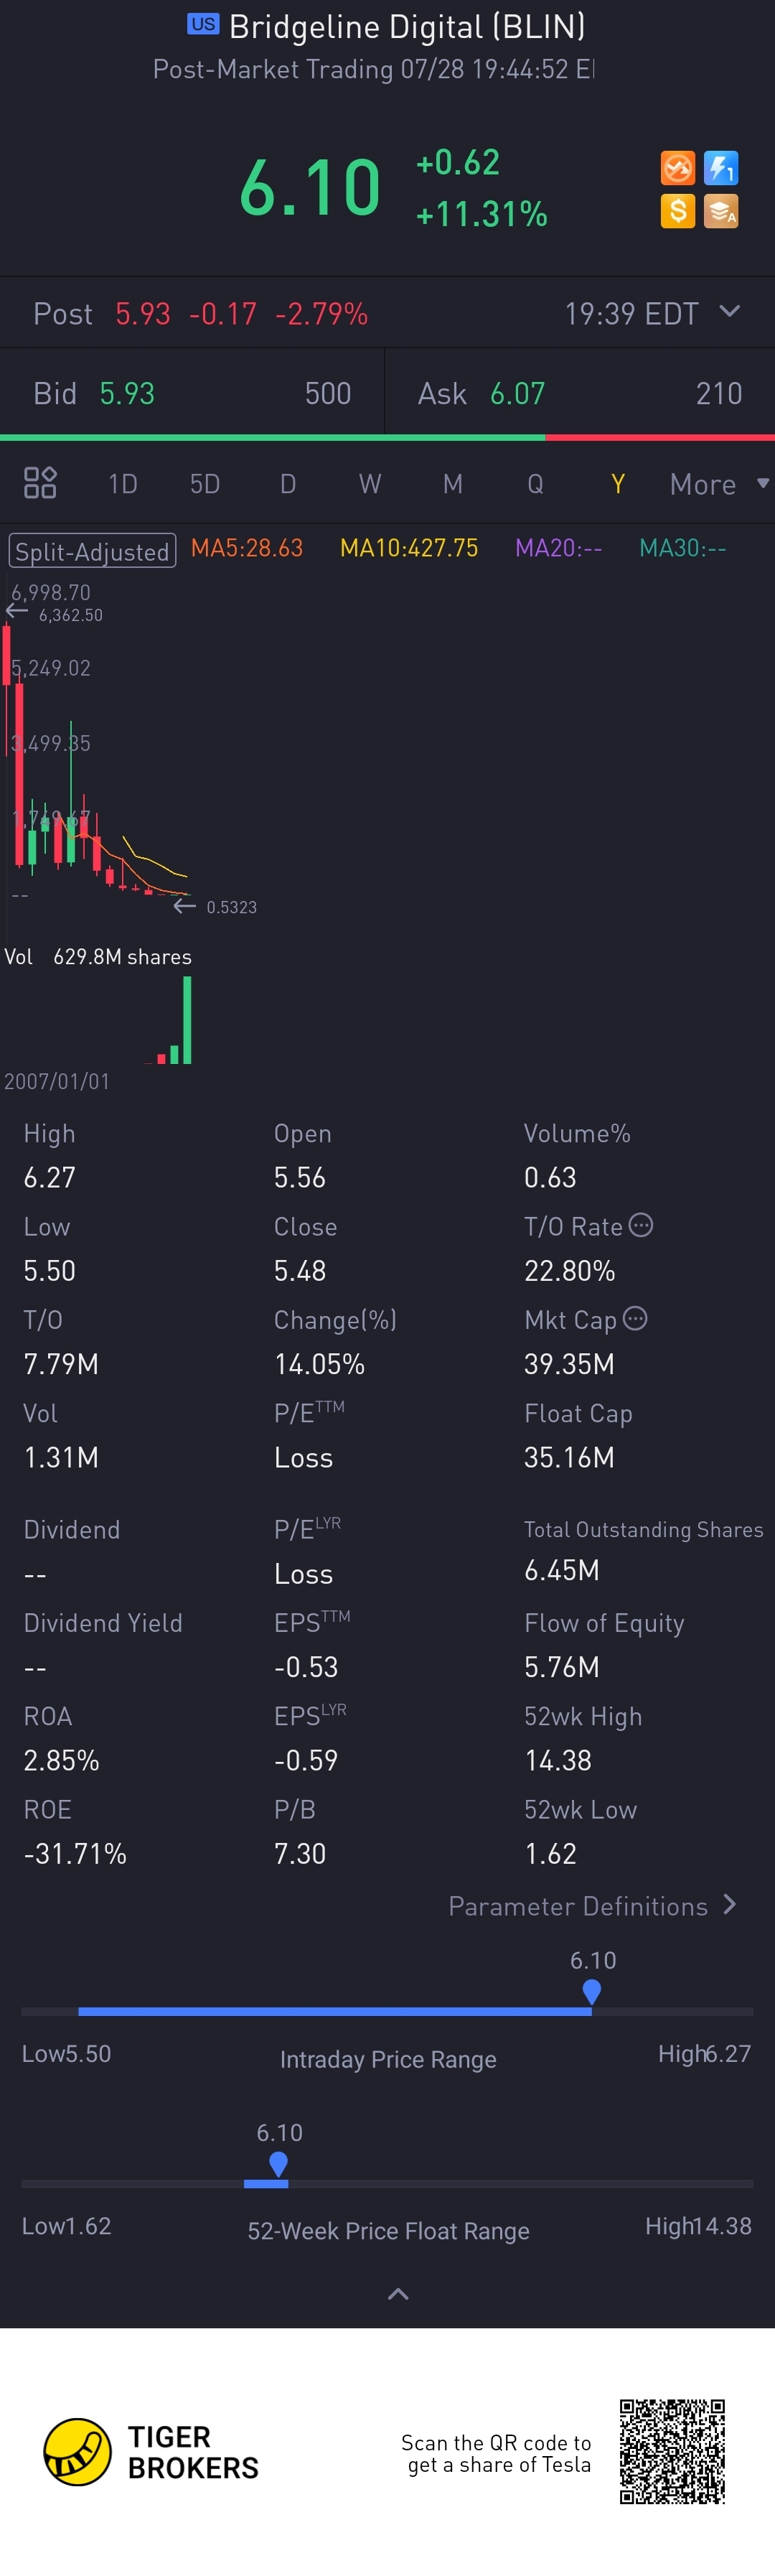Tap the blue lightning bolt badge

721,168
